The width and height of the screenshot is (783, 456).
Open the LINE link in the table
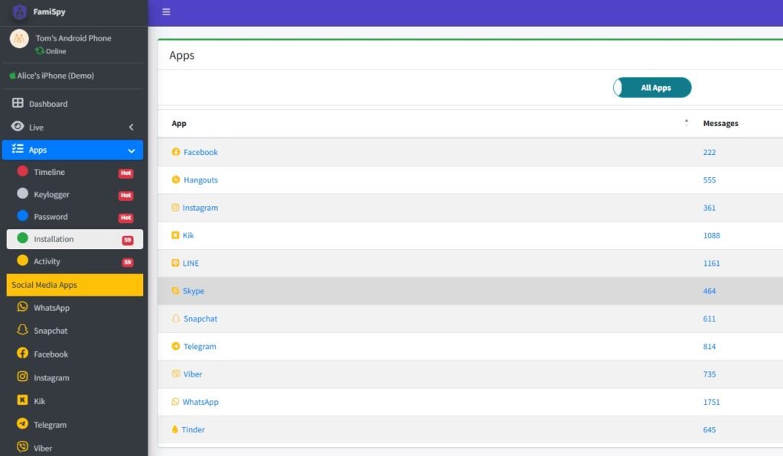click(190, 263)
